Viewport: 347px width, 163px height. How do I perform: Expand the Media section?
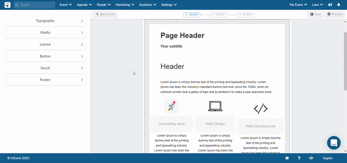click(x=45, y=33)
